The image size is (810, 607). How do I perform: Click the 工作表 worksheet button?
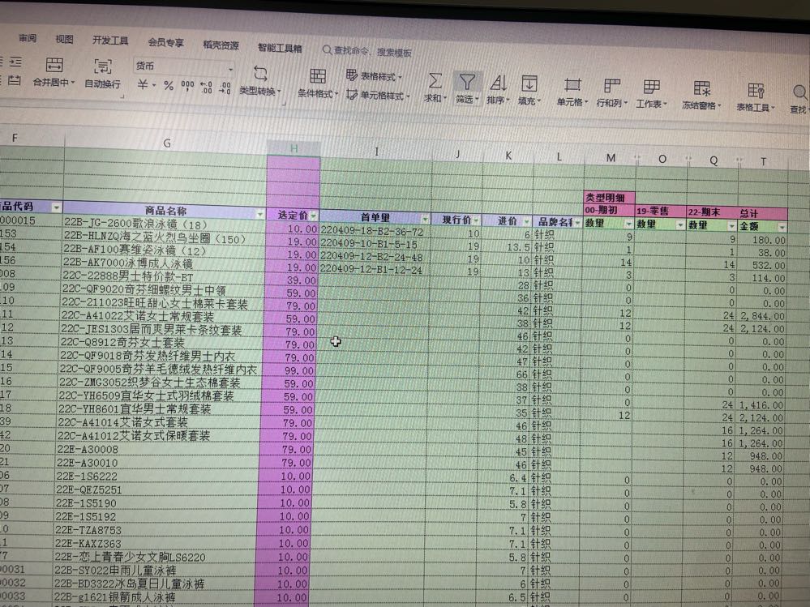click(x=651, y=89)
